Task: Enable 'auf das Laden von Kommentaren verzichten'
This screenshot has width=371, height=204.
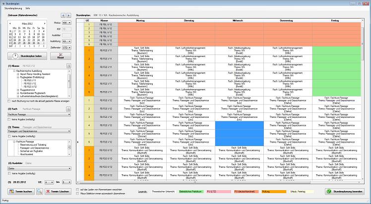Action: click(x=77, y=190)
